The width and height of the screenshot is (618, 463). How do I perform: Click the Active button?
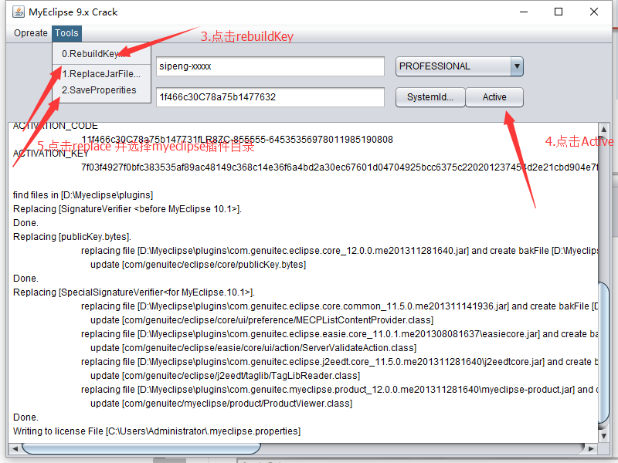click(494, 97)
